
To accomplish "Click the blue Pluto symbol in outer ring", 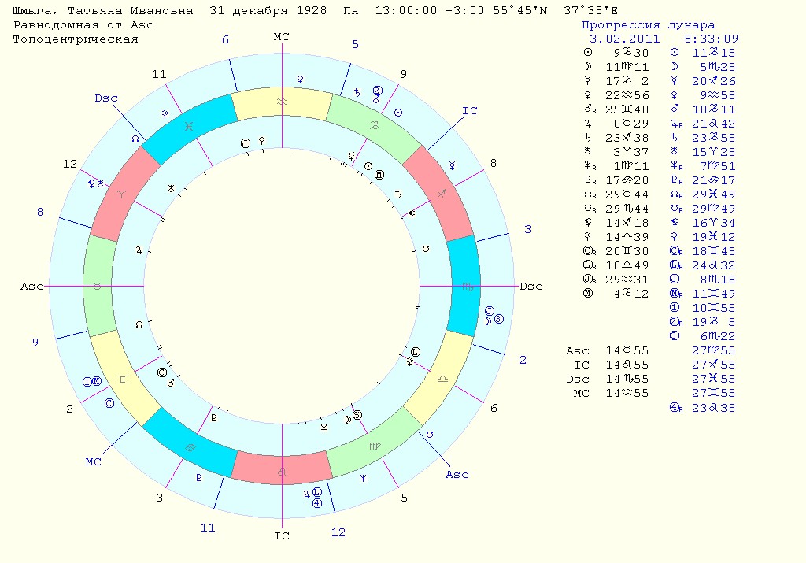I will pos(198,478).
